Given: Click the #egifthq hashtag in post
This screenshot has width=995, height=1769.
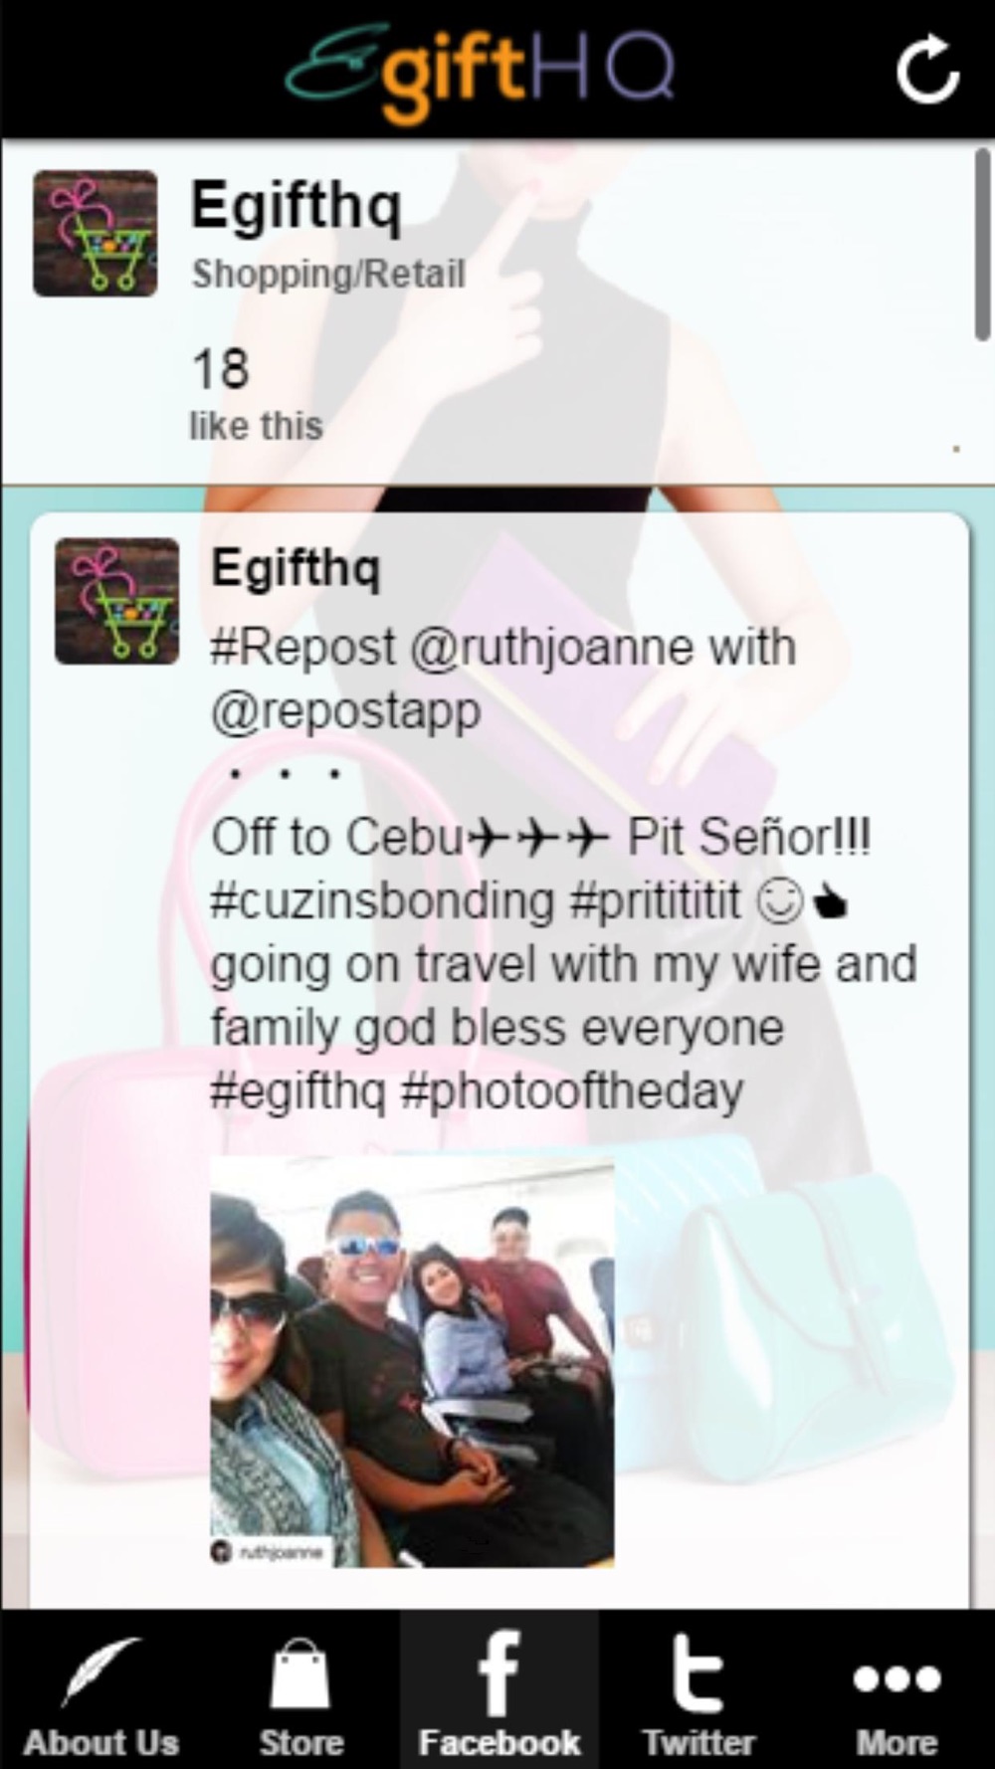Looking at the screenshot, I should (x=298, y=1091).
